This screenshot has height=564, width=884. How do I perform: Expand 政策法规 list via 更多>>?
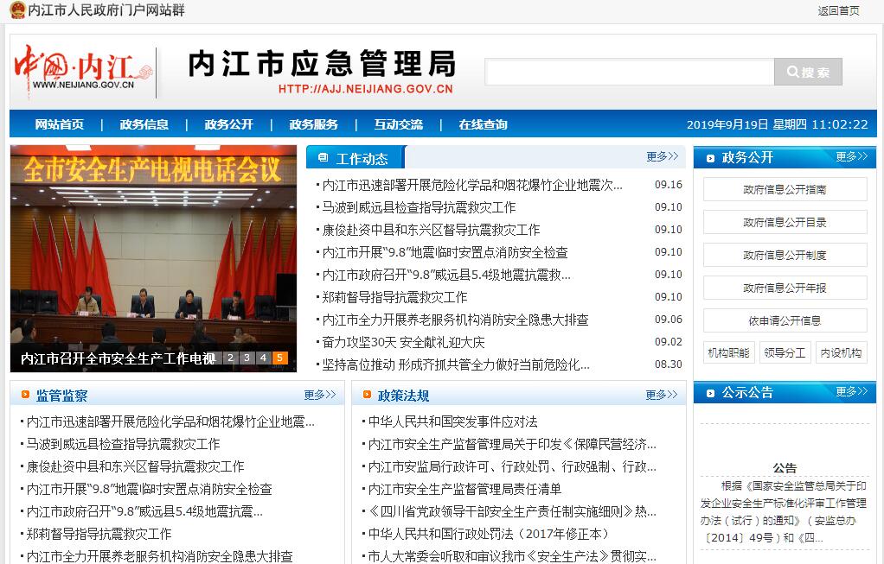pos(661,395)
